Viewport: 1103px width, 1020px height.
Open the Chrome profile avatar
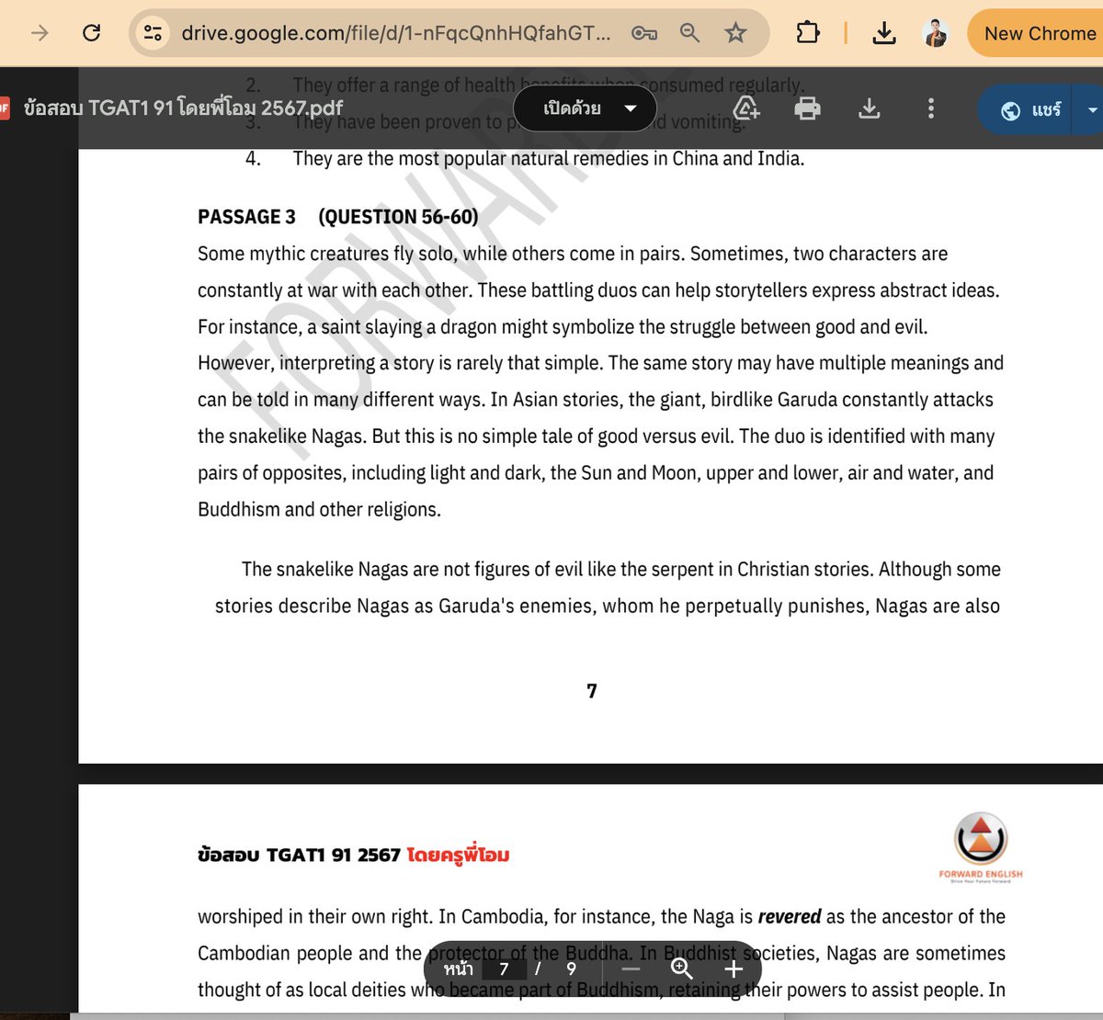[x=935, y=33]
